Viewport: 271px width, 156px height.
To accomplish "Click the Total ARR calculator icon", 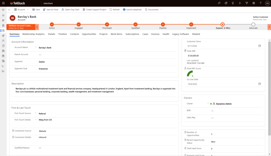I will coord(185,51).
